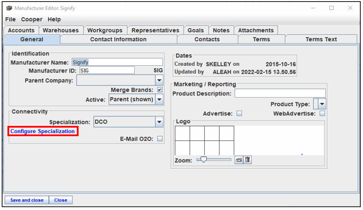Switch to the Warehouses tab

pos(61,30)
